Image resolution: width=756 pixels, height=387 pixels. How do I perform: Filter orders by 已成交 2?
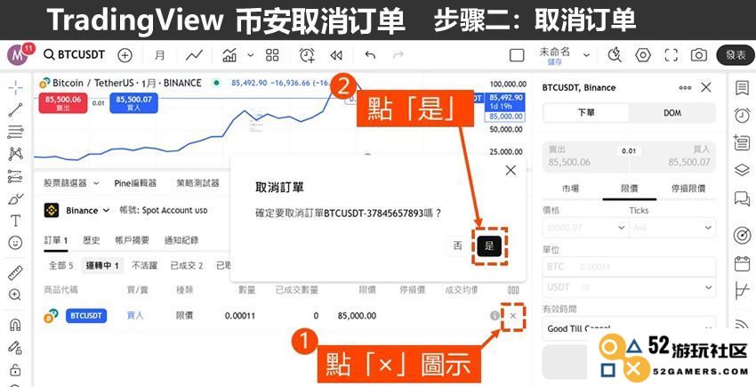(187, 265)
